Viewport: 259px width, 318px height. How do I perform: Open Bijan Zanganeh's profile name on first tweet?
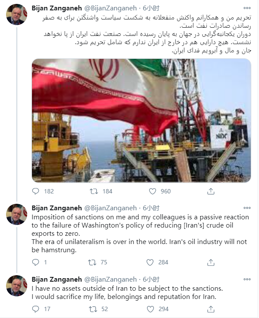click(x=57, y=8)
